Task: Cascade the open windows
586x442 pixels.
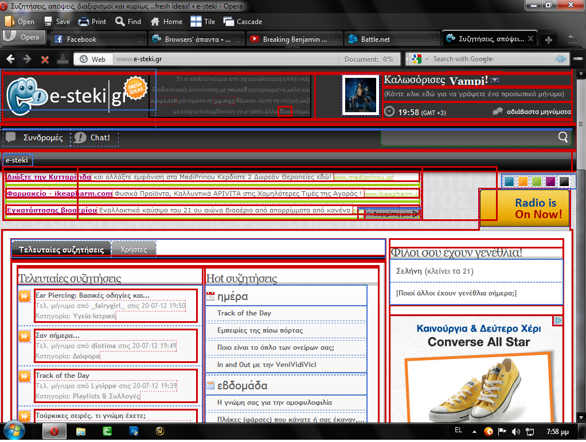Action: pos(228,21)
